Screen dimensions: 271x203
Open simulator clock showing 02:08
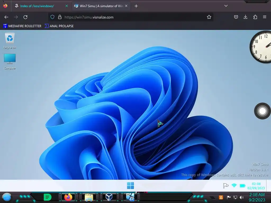pos(256,186)
